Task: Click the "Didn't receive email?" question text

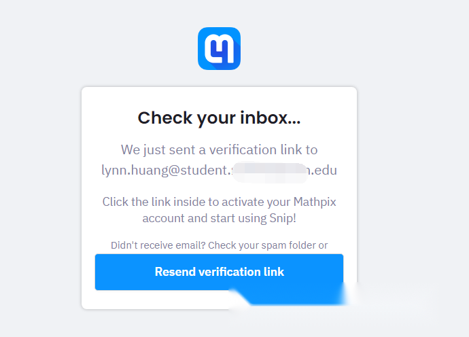Action: 158,245
